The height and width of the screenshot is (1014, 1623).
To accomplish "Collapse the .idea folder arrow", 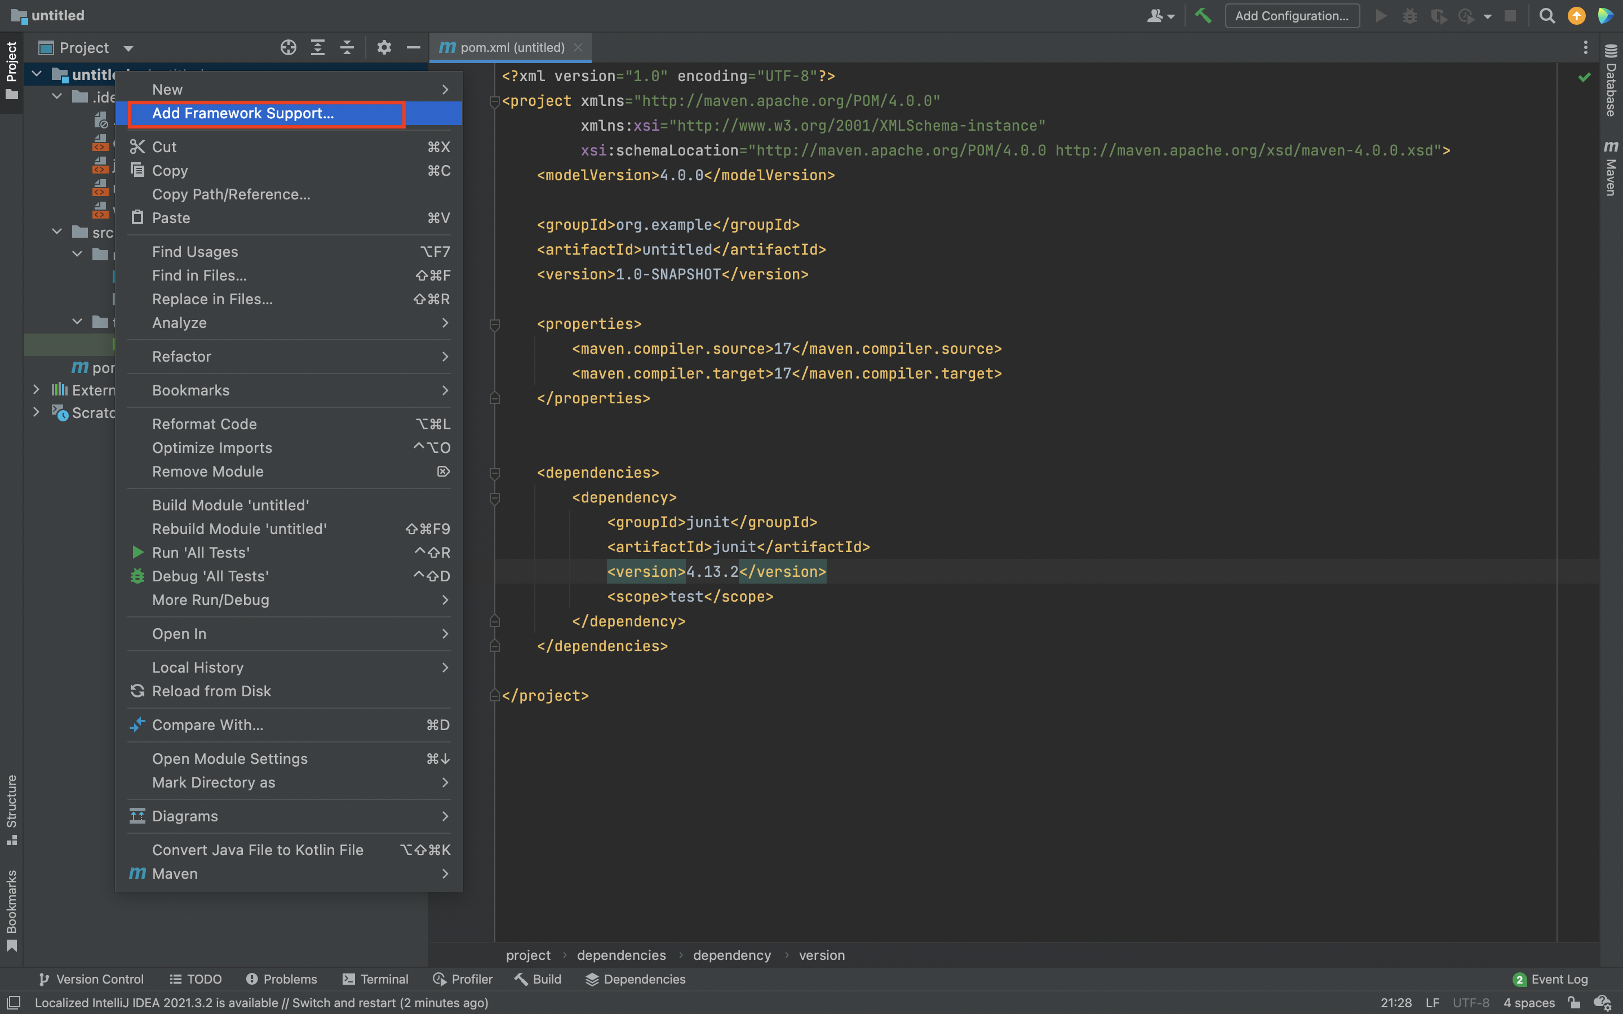I will [57, 96].
